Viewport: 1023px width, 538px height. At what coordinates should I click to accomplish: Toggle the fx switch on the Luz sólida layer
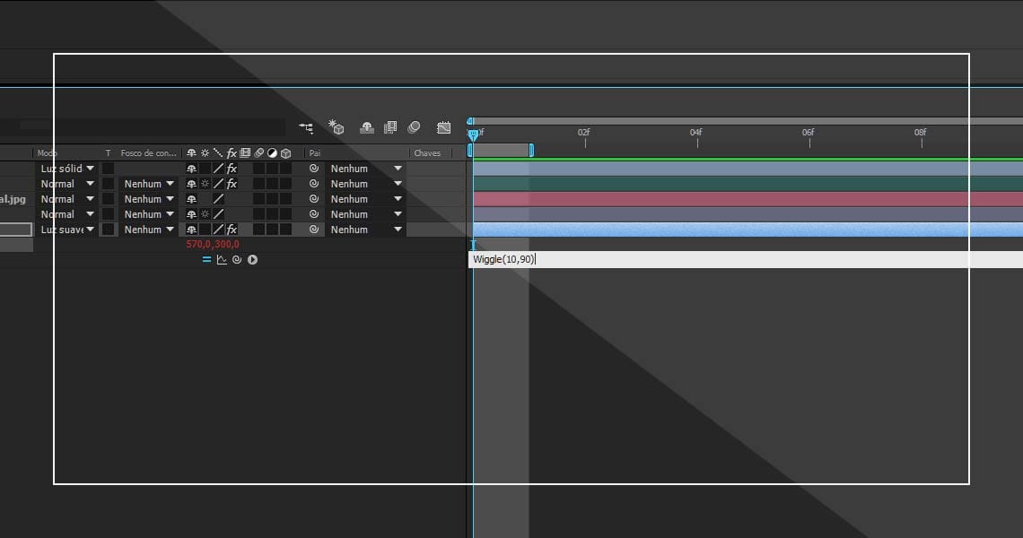pyautogui.click(x=232, y=169)
